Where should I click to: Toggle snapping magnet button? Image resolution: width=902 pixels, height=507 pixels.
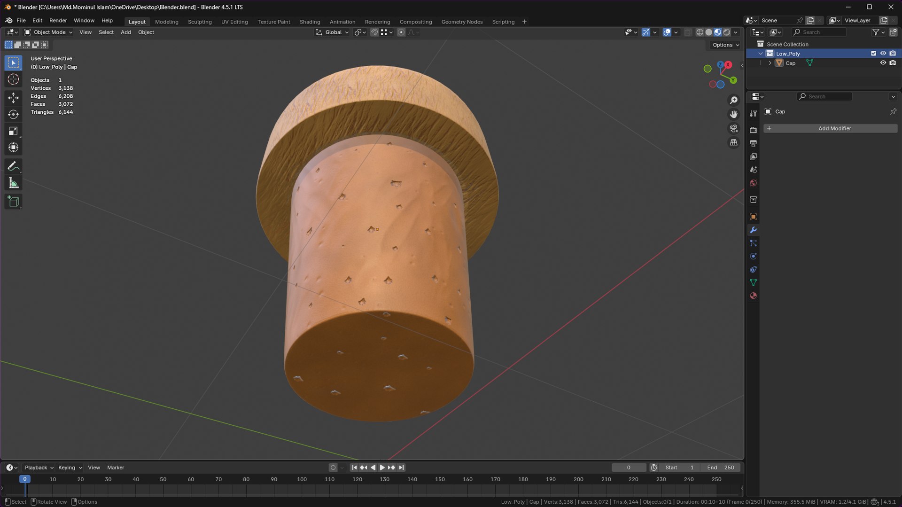374,32
